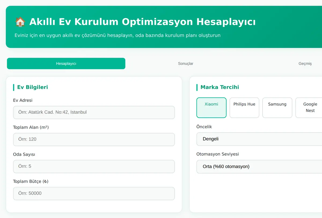
Task: Click the 'Ev Adresi' label
Action: click(23, 100)
